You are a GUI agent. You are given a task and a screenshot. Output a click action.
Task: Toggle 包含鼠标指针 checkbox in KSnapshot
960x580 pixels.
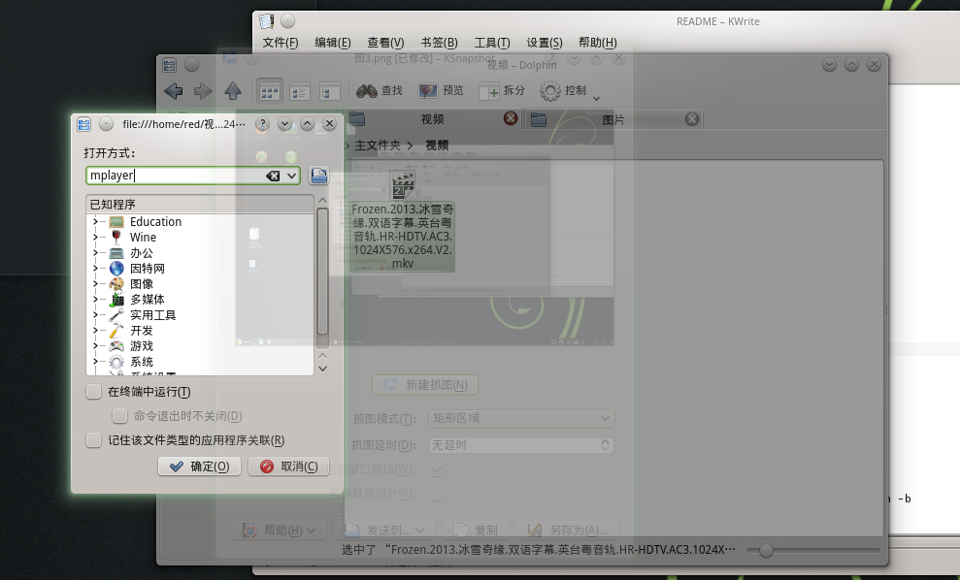[437, 493]
